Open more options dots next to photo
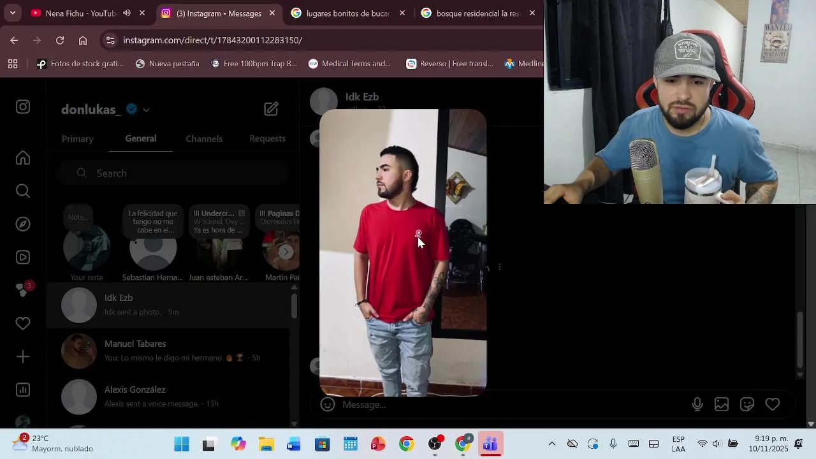Screen dimensions: 816x459 click(x=500, y=267)
